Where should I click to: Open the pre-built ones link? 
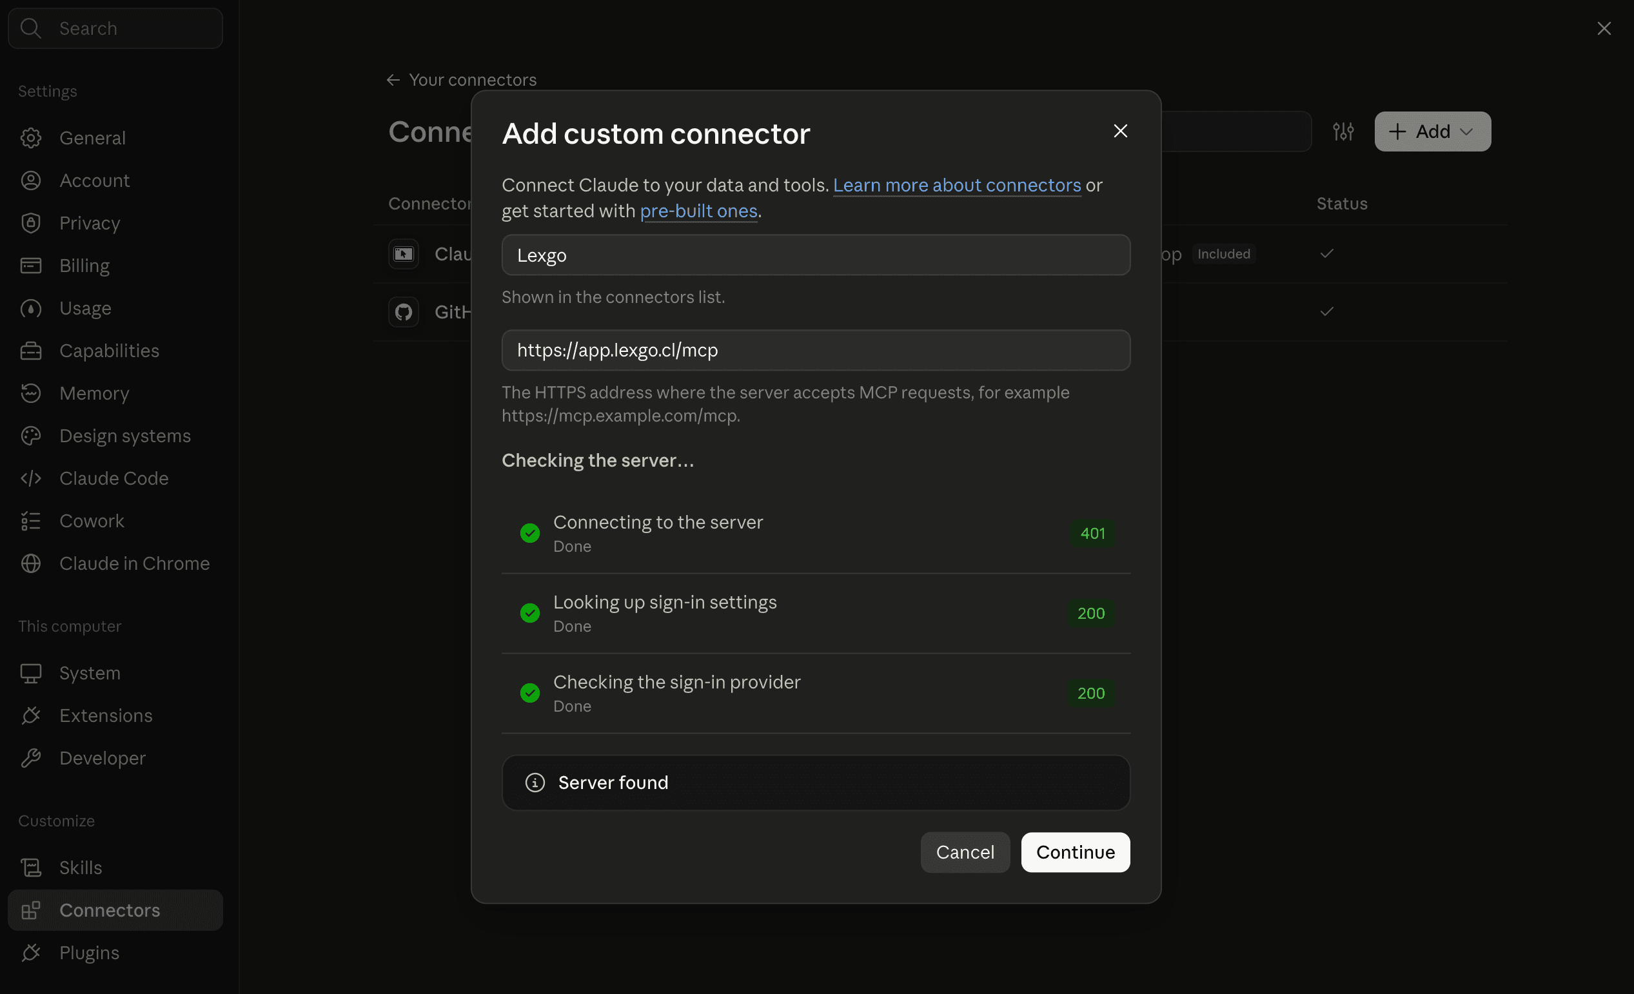(698, 211)
